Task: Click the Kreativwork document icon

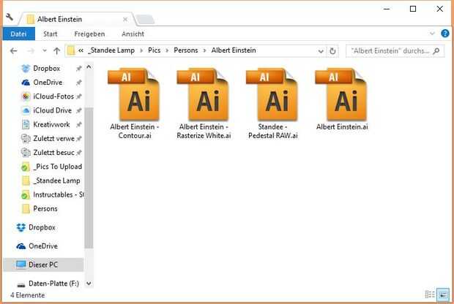Action: [x=26, y=124]
